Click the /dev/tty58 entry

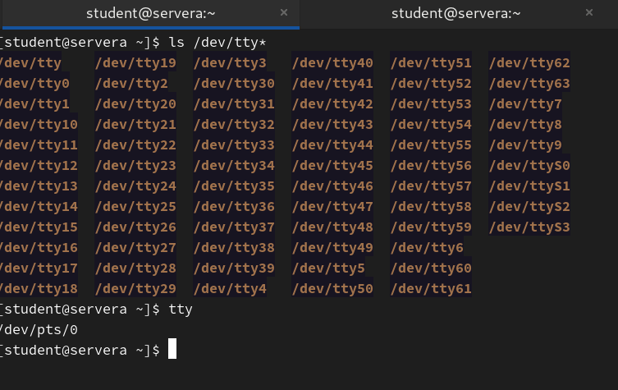pyautogui.click(x=431, y=206)
